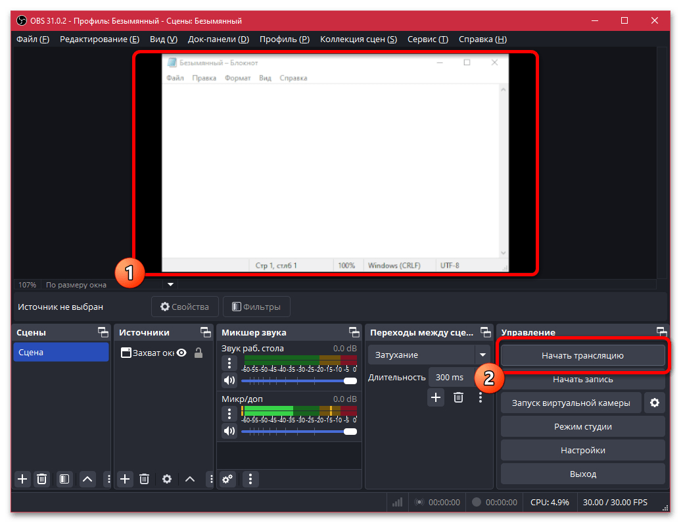Click the 30.00 / 30.00 FPS status

pyautogui.click(x=615, y=502)
